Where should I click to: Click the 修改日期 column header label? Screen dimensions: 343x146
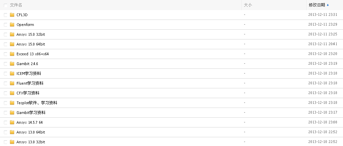coord(317,5)
